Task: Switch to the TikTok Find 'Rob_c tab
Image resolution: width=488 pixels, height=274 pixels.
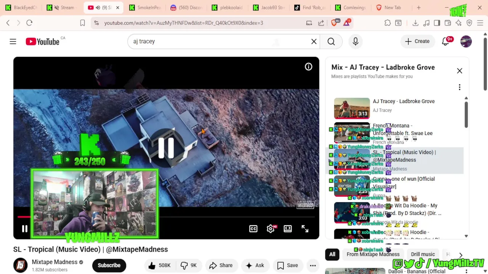Action: (310, 8)
